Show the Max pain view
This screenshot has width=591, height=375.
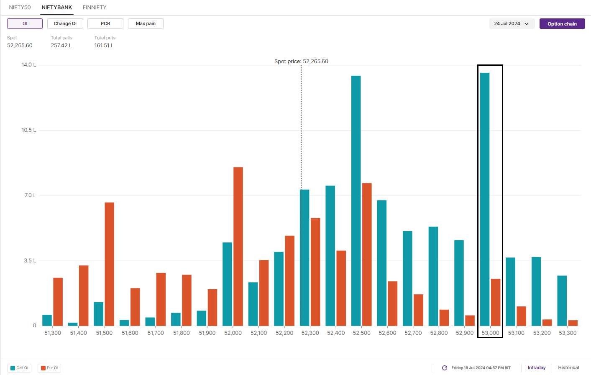146,23
